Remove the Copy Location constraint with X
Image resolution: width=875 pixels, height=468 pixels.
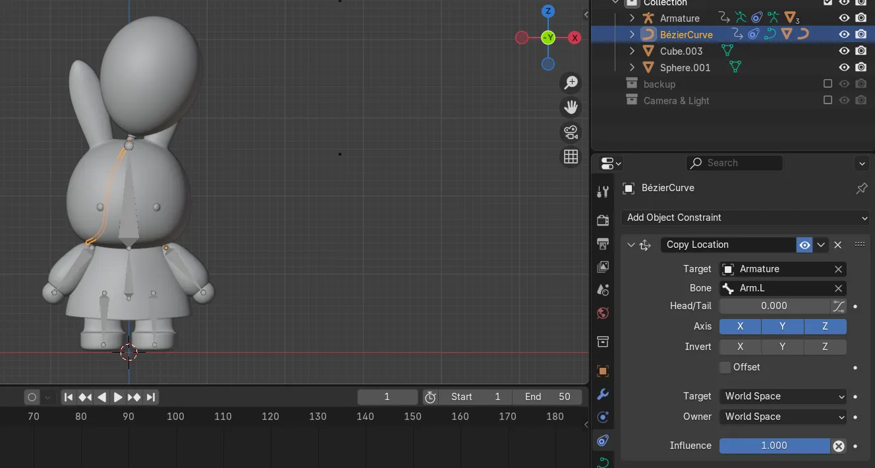[x=837, y=245]
